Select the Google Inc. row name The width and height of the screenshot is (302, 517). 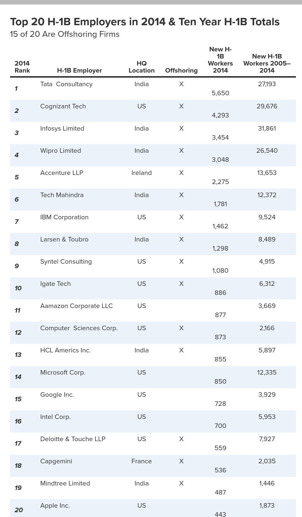pos(57,395)
